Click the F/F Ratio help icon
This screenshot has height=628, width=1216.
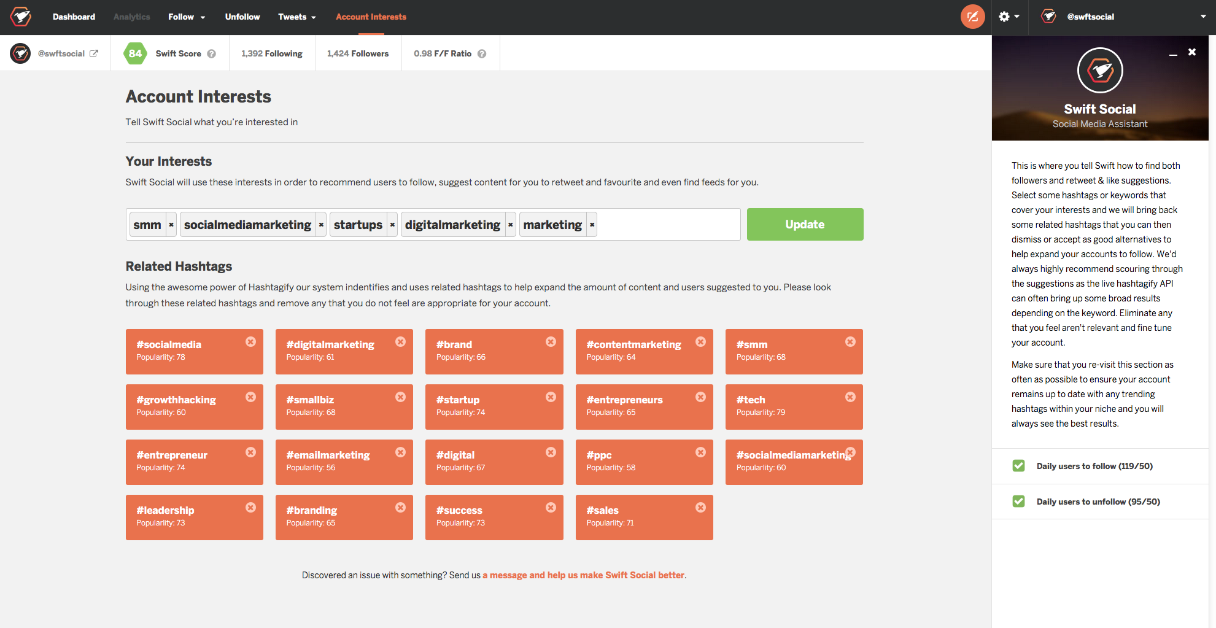[x=482, y=53]
